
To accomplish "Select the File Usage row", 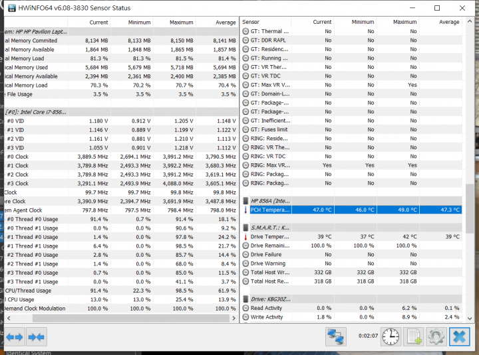I will 121,94.
